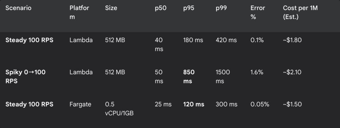The height and width of the screenshot is (128, 340).
Task: Click the Scenario column header
Action: point(19,8)
